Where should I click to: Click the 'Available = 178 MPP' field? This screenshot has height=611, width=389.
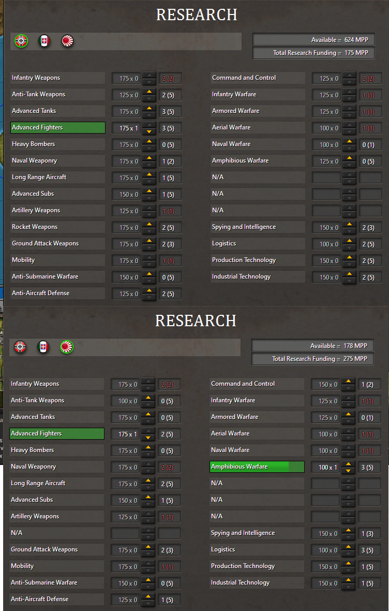click(x=312, y=346)
